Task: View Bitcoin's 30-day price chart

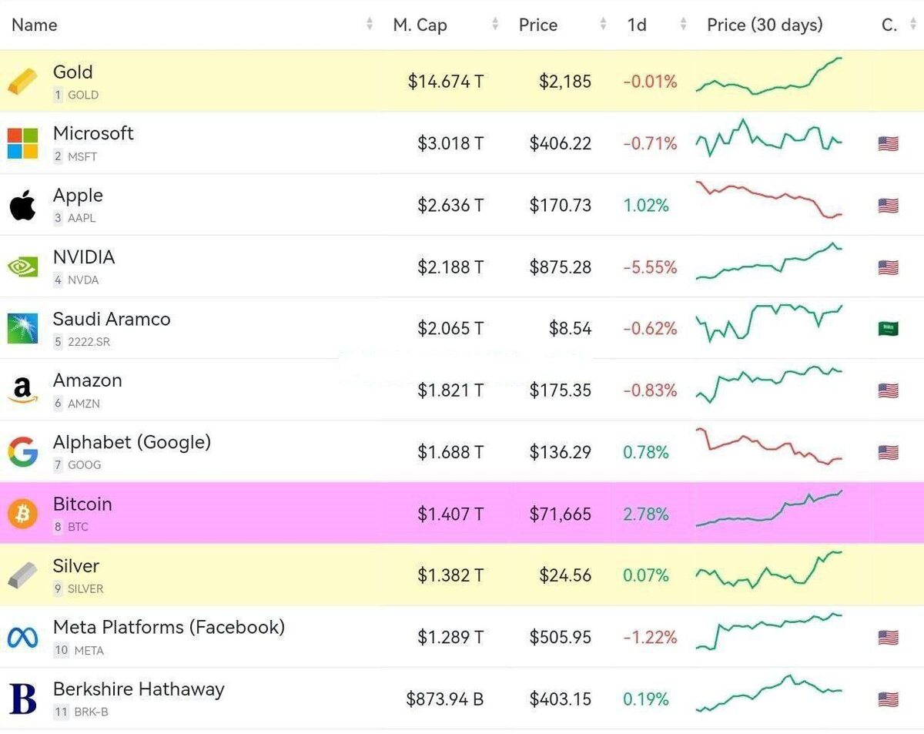Action: click(x=768, y=510)
